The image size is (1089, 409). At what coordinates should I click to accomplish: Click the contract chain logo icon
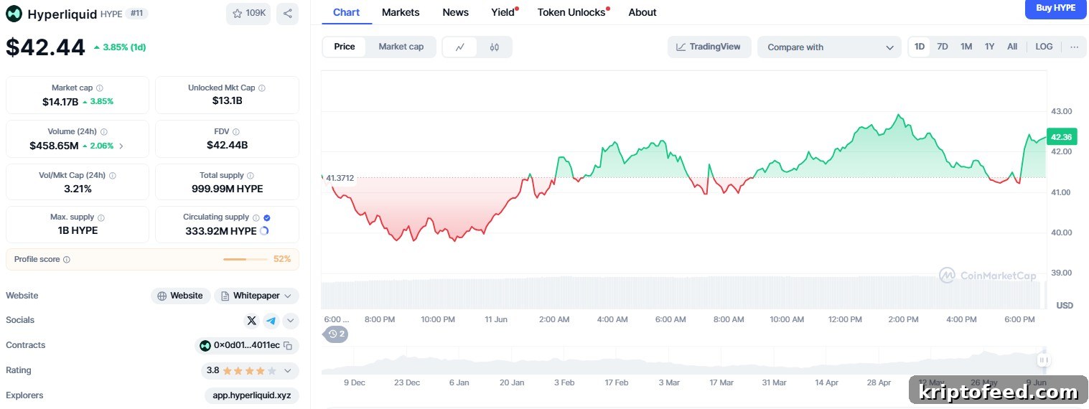tap(205, 346)
